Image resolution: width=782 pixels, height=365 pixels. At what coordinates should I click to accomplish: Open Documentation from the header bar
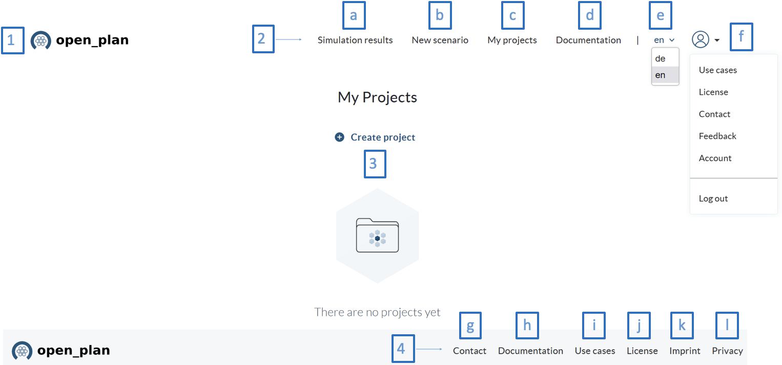[x=588, y=40]
